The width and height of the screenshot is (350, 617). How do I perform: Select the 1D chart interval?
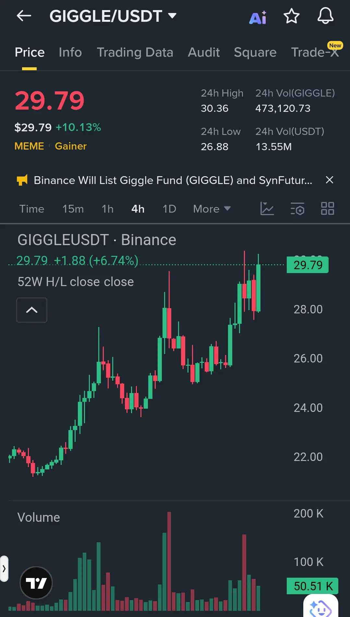(x=169, y=209)
